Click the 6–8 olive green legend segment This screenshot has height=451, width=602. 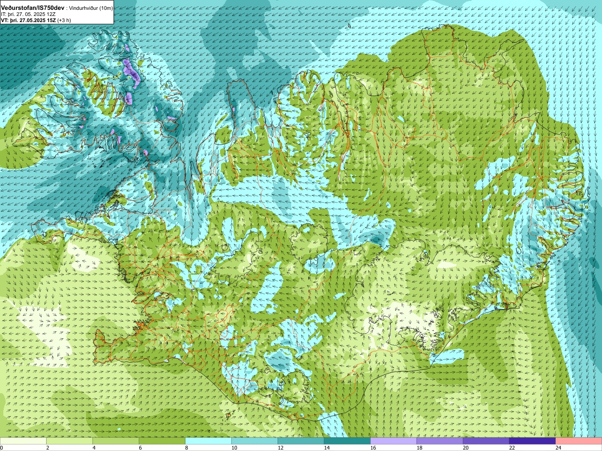click(x=162, y=441)
